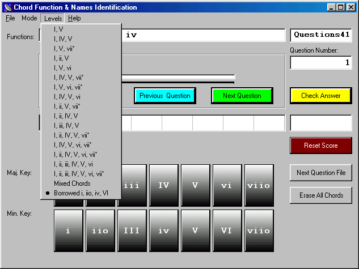Open the File menu
Viewport: 359px width, 269px height.
tap(10, 18)
